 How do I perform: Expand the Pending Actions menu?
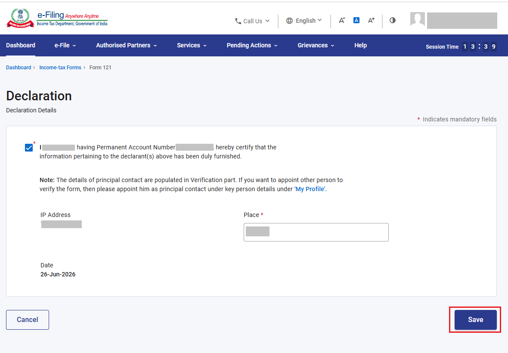point(252,45)
